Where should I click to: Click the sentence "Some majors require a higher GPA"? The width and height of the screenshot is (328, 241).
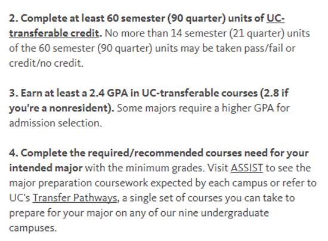[196, 109]
